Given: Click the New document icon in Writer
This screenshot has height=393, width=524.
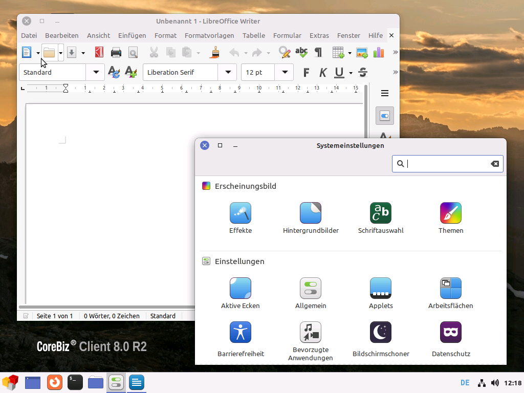Looking at the screenshot, I should [x=27, y=53].
